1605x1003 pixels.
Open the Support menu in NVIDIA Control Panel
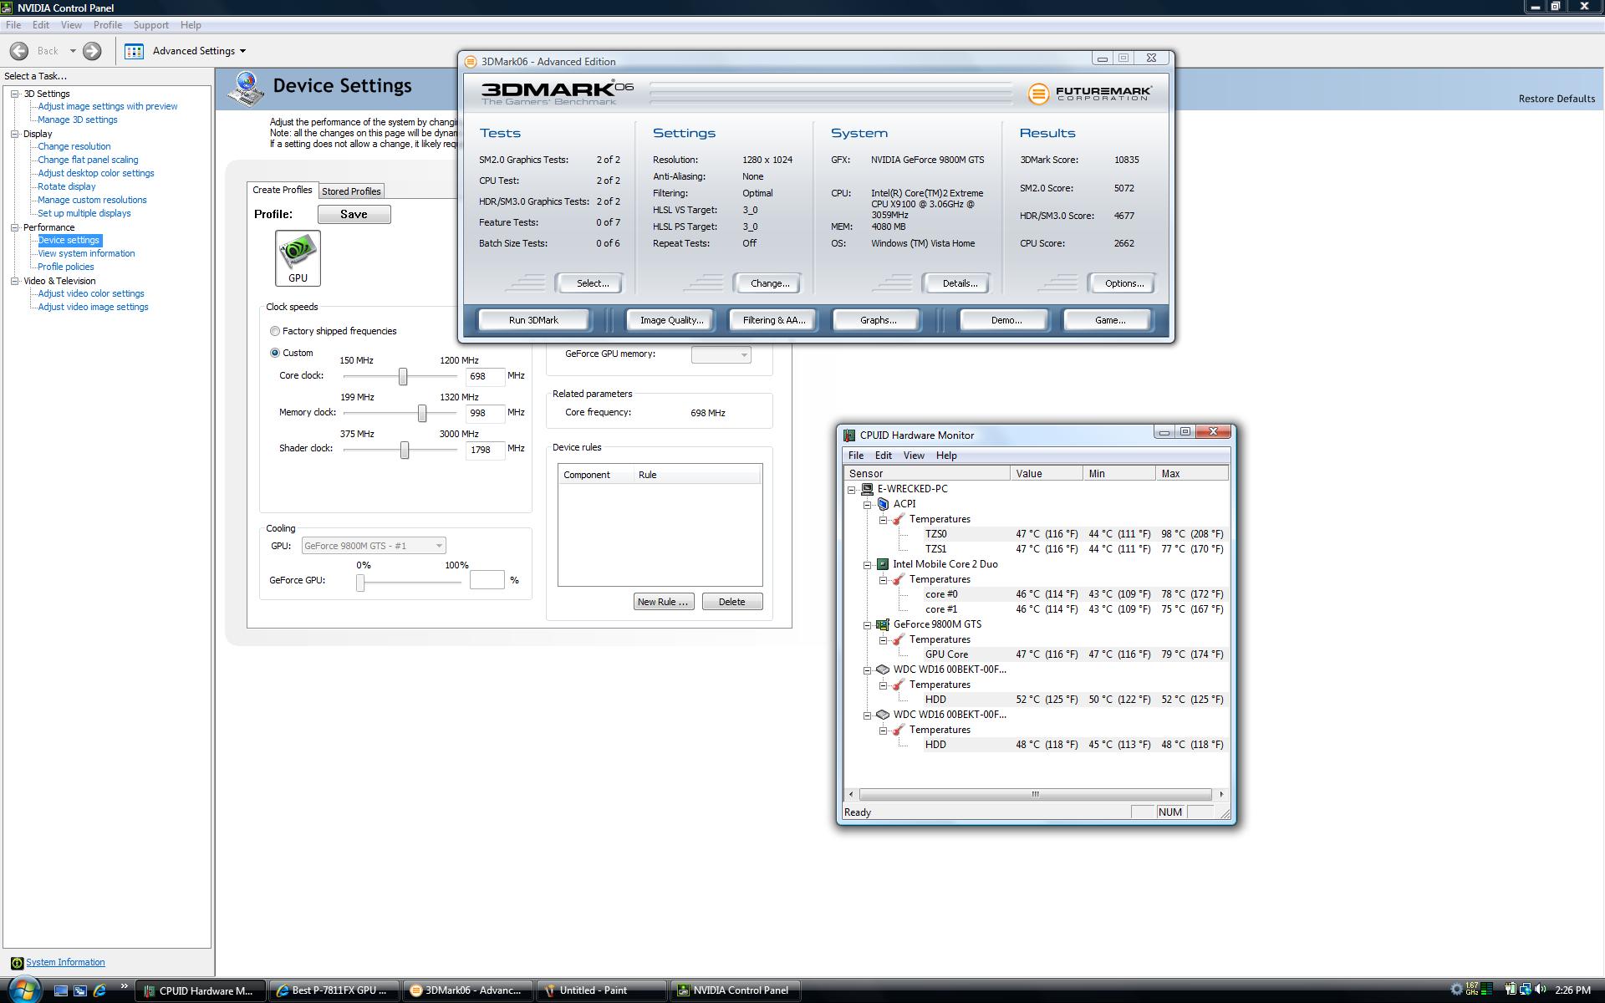tap(151, 25)
